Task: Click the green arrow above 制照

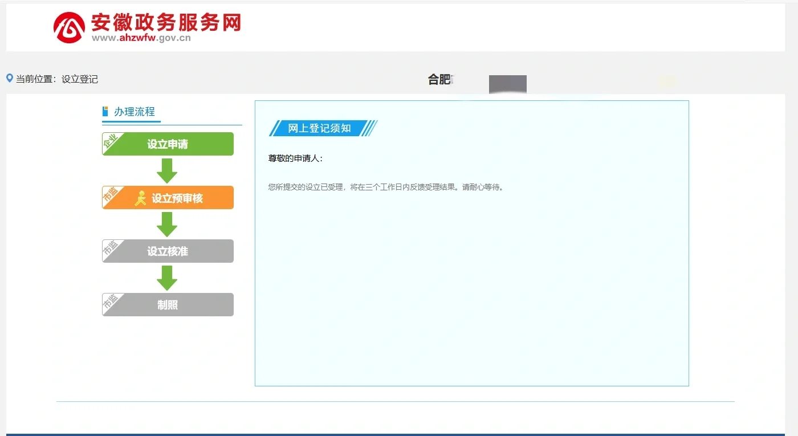Action: tap(167, 278)
